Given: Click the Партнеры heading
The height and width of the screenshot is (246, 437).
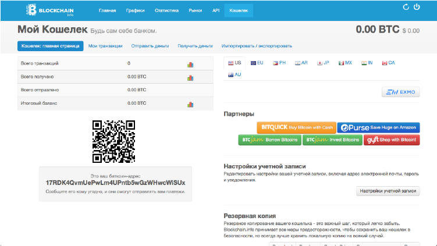Looking at the screenshot, I should 239,114.
